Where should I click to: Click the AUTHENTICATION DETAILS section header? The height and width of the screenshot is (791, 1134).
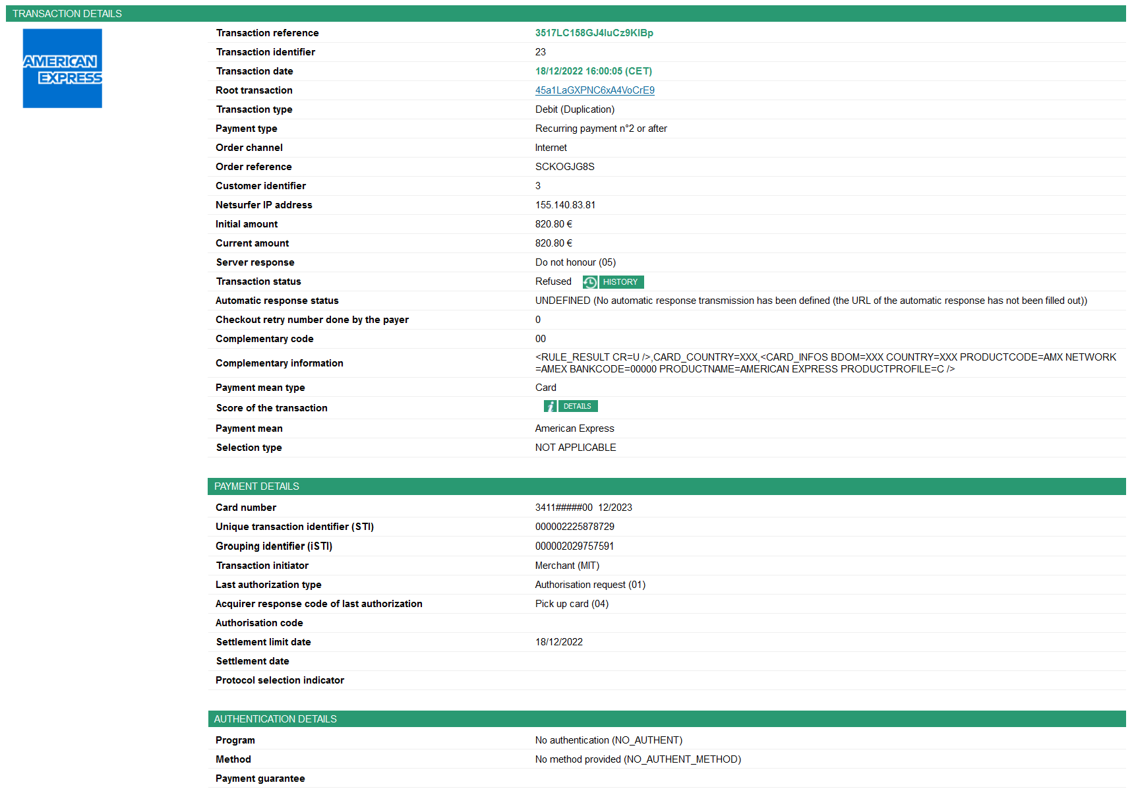click(x=275, y=719)
